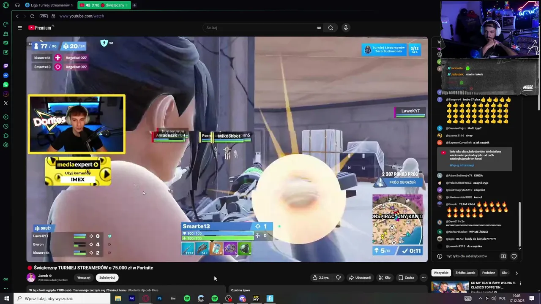Send heart reaction in live chat
Image resolution: width=541 pixels, height=304 pixels.
(514, 256)
